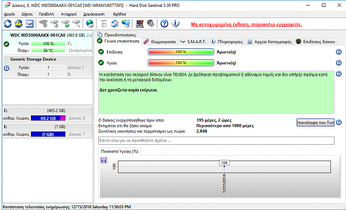Screen dimensions: 346x210
Task: Click green check icon of WDC disk
Action: (6, 44)
